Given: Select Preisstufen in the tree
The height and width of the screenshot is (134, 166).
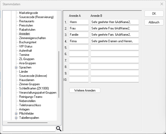Looking at the screenshot, I should (26, 25).
